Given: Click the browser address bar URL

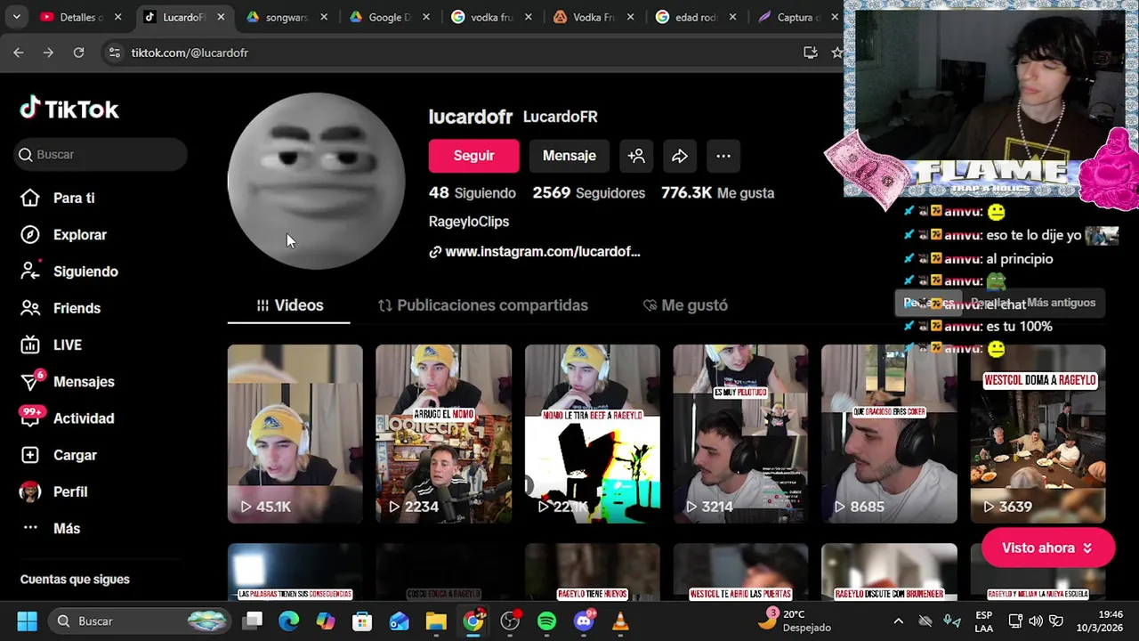Looking at the screenshot, I should [x=190, y=53].
